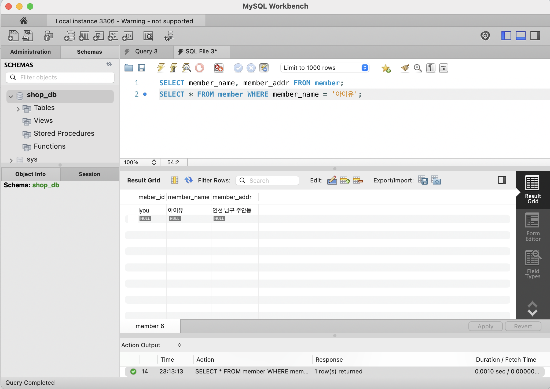Open find panel magnifier icon

tap(418, 68)
